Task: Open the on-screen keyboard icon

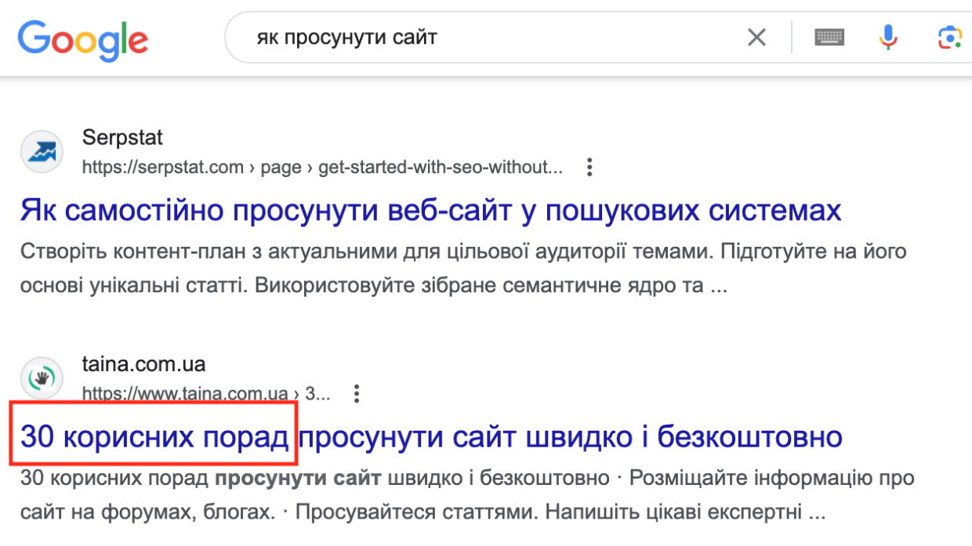Action: [829, 37]
